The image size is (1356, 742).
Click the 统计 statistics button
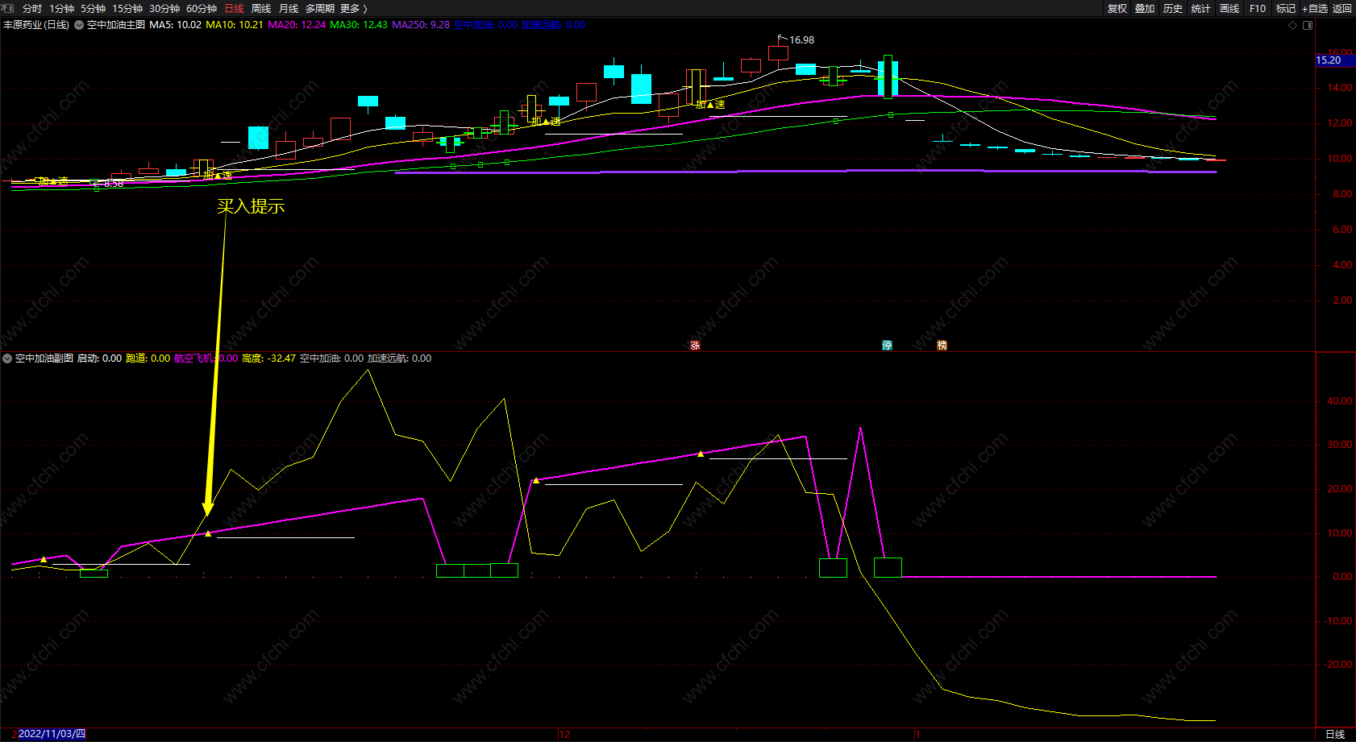(1201, 8)
